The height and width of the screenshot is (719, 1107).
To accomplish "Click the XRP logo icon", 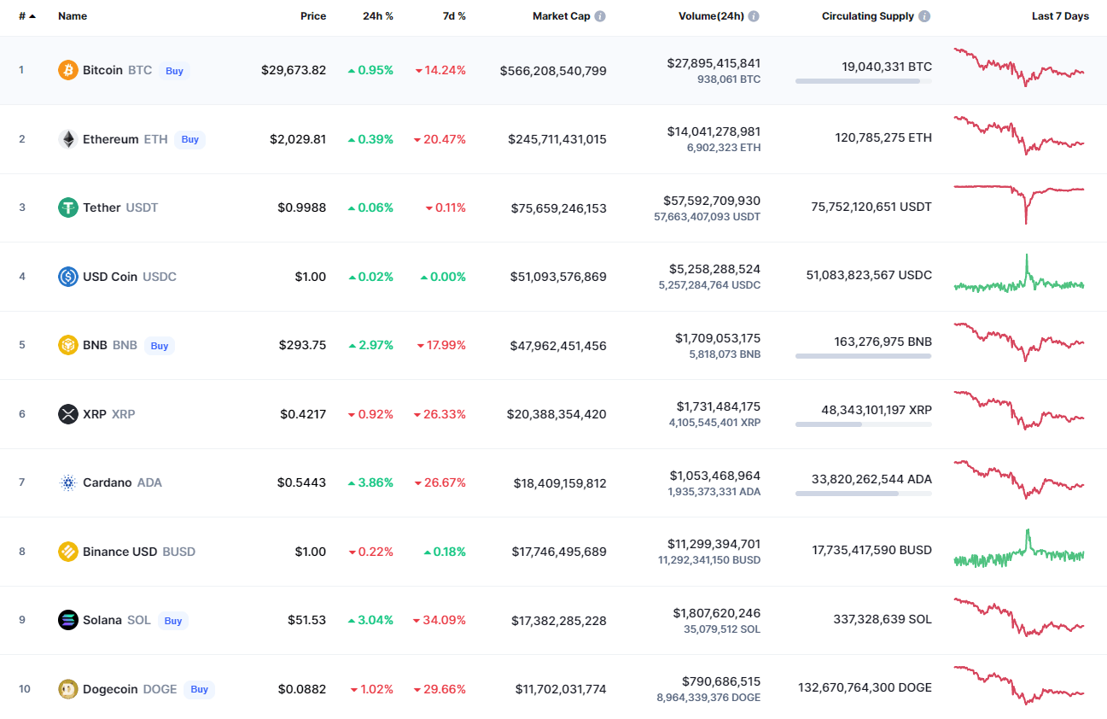I will click(68, 414).
